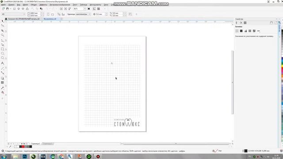283x159 pixels.
Task: Open Chrome from the taskbar
Action: pos(61,156)
